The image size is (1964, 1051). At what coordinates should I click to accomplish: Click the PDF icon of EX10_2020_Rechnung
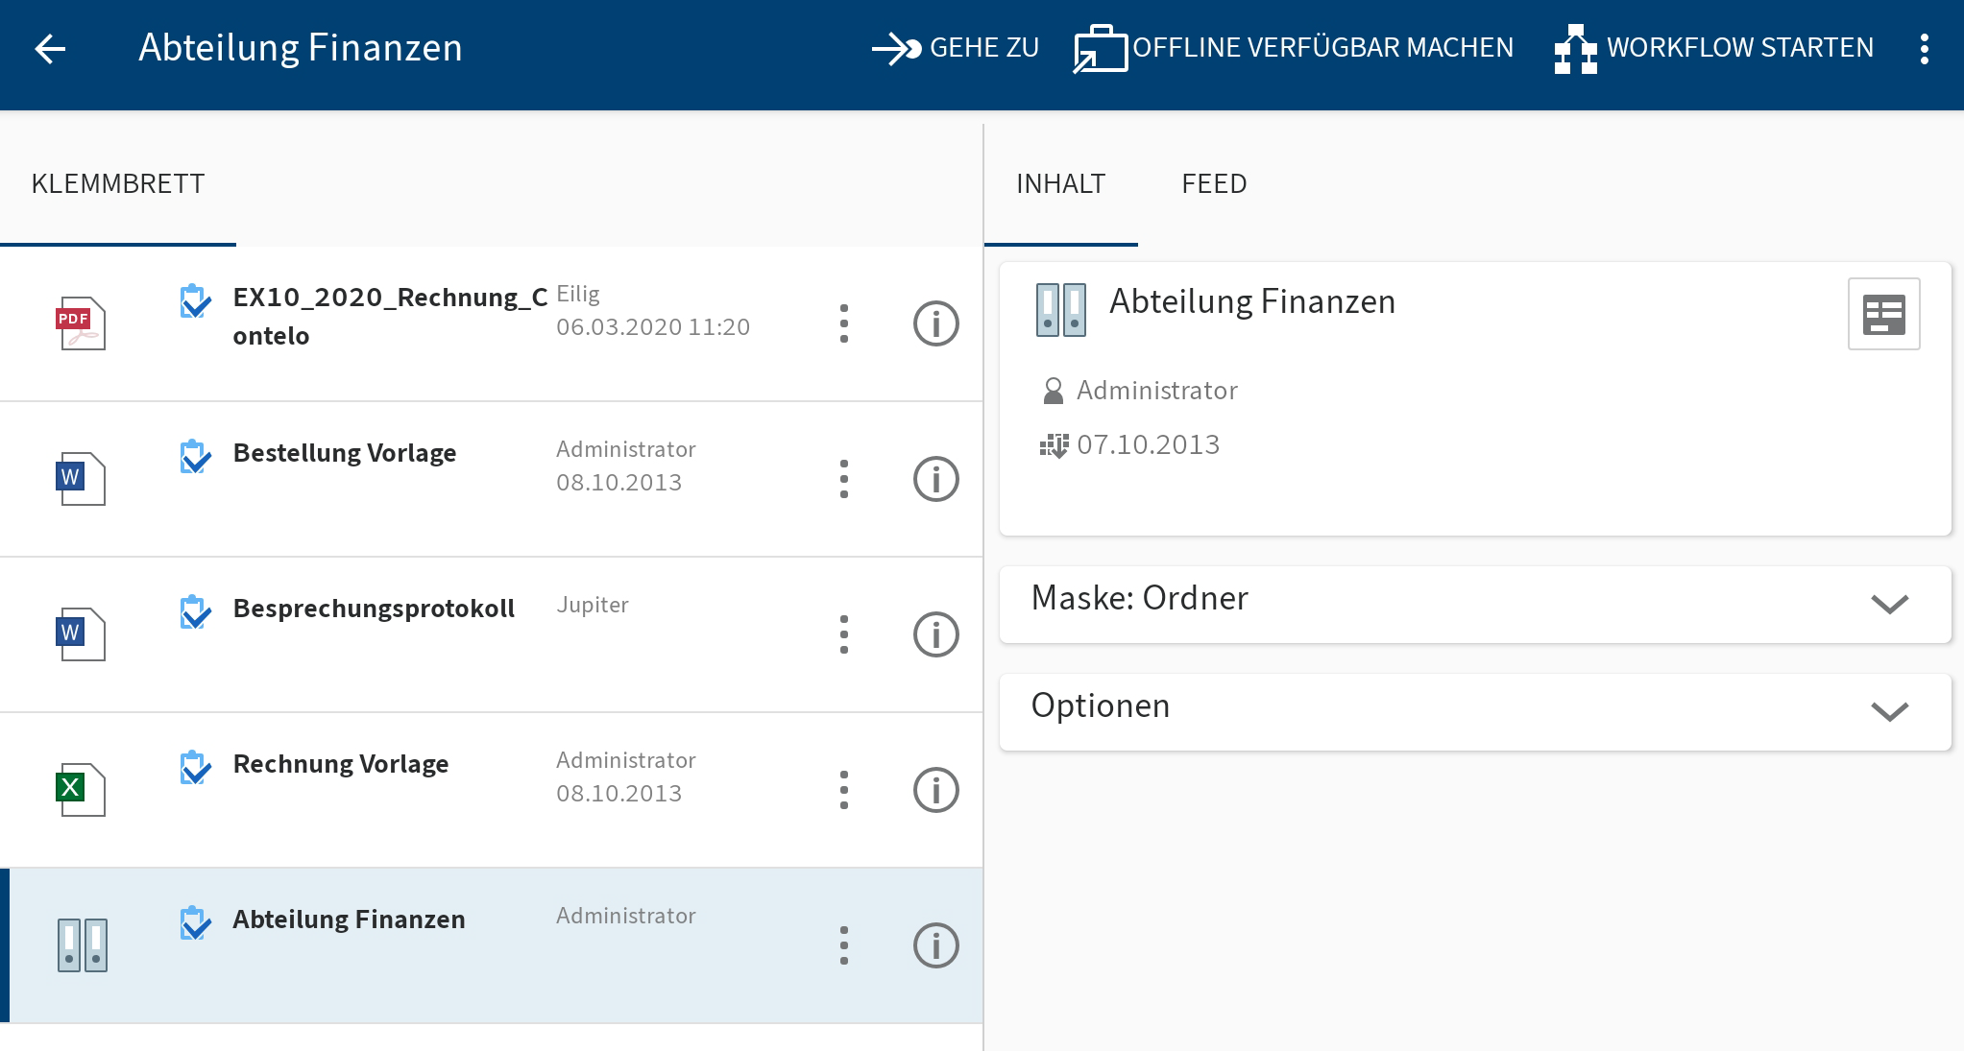coord(82,323)
